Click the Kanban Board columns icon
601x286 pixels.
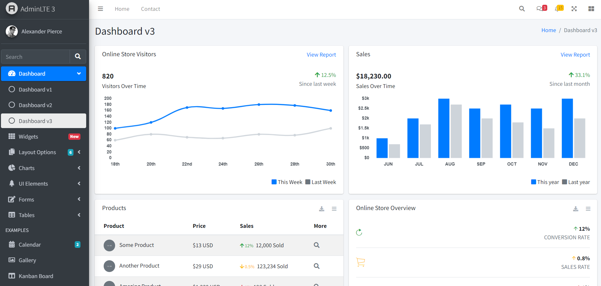click(x=12, y=276)
